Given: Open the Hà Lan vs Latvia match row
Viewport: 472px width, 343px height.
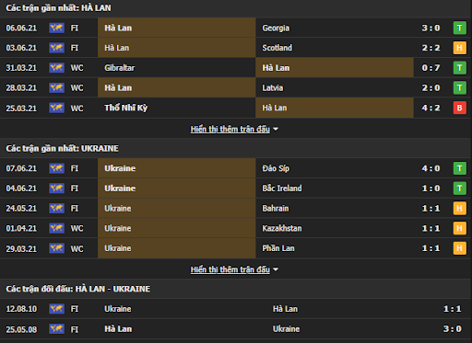Looking at the screenshot, I should point(236,87).
